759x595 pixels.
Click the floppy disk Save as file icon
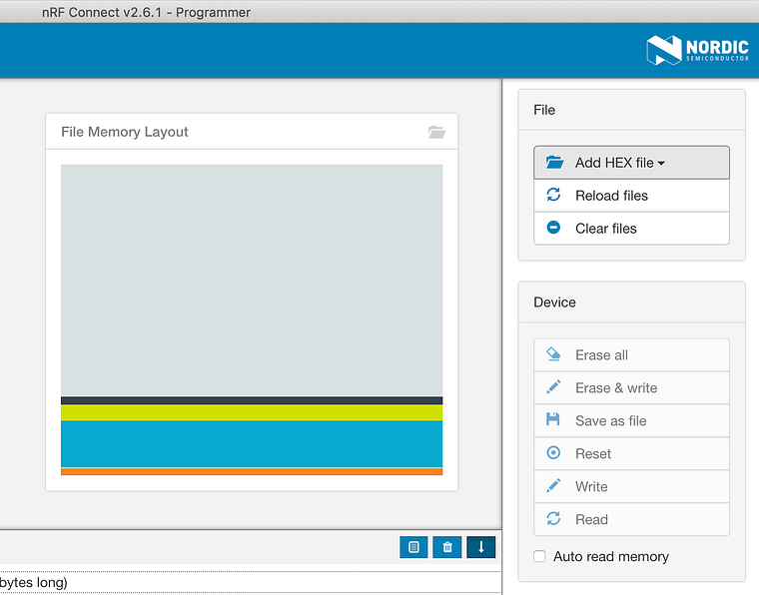click(x=553, y=420)
